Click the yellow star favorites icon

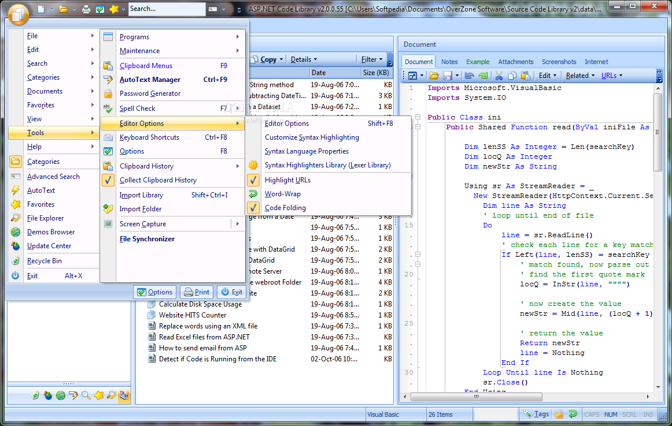(114, 9)
